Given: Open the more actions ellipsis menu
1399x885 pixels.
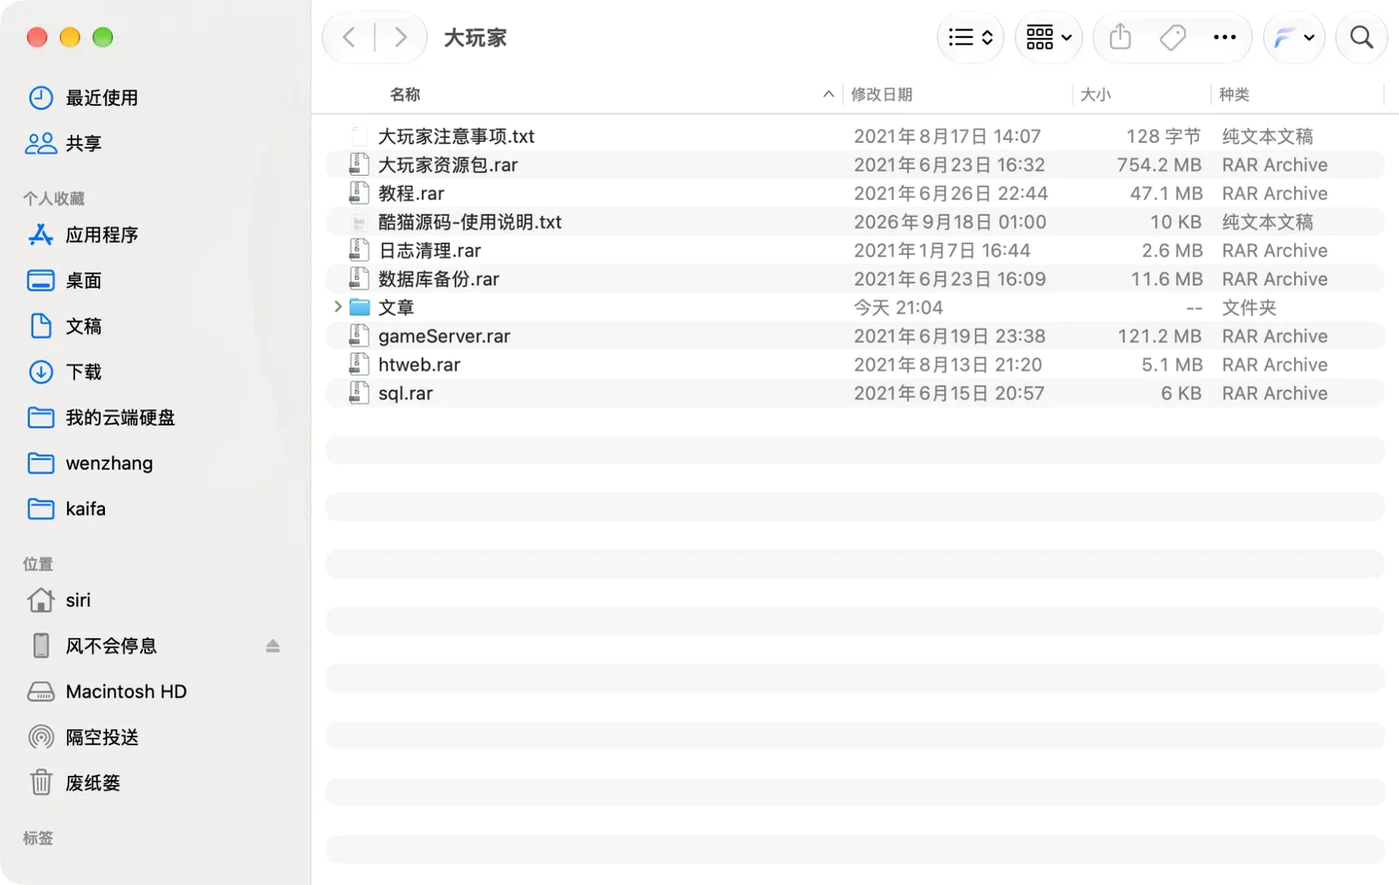Looking at the screenshot, I should pyautogui.click(x=1224, y=38).
